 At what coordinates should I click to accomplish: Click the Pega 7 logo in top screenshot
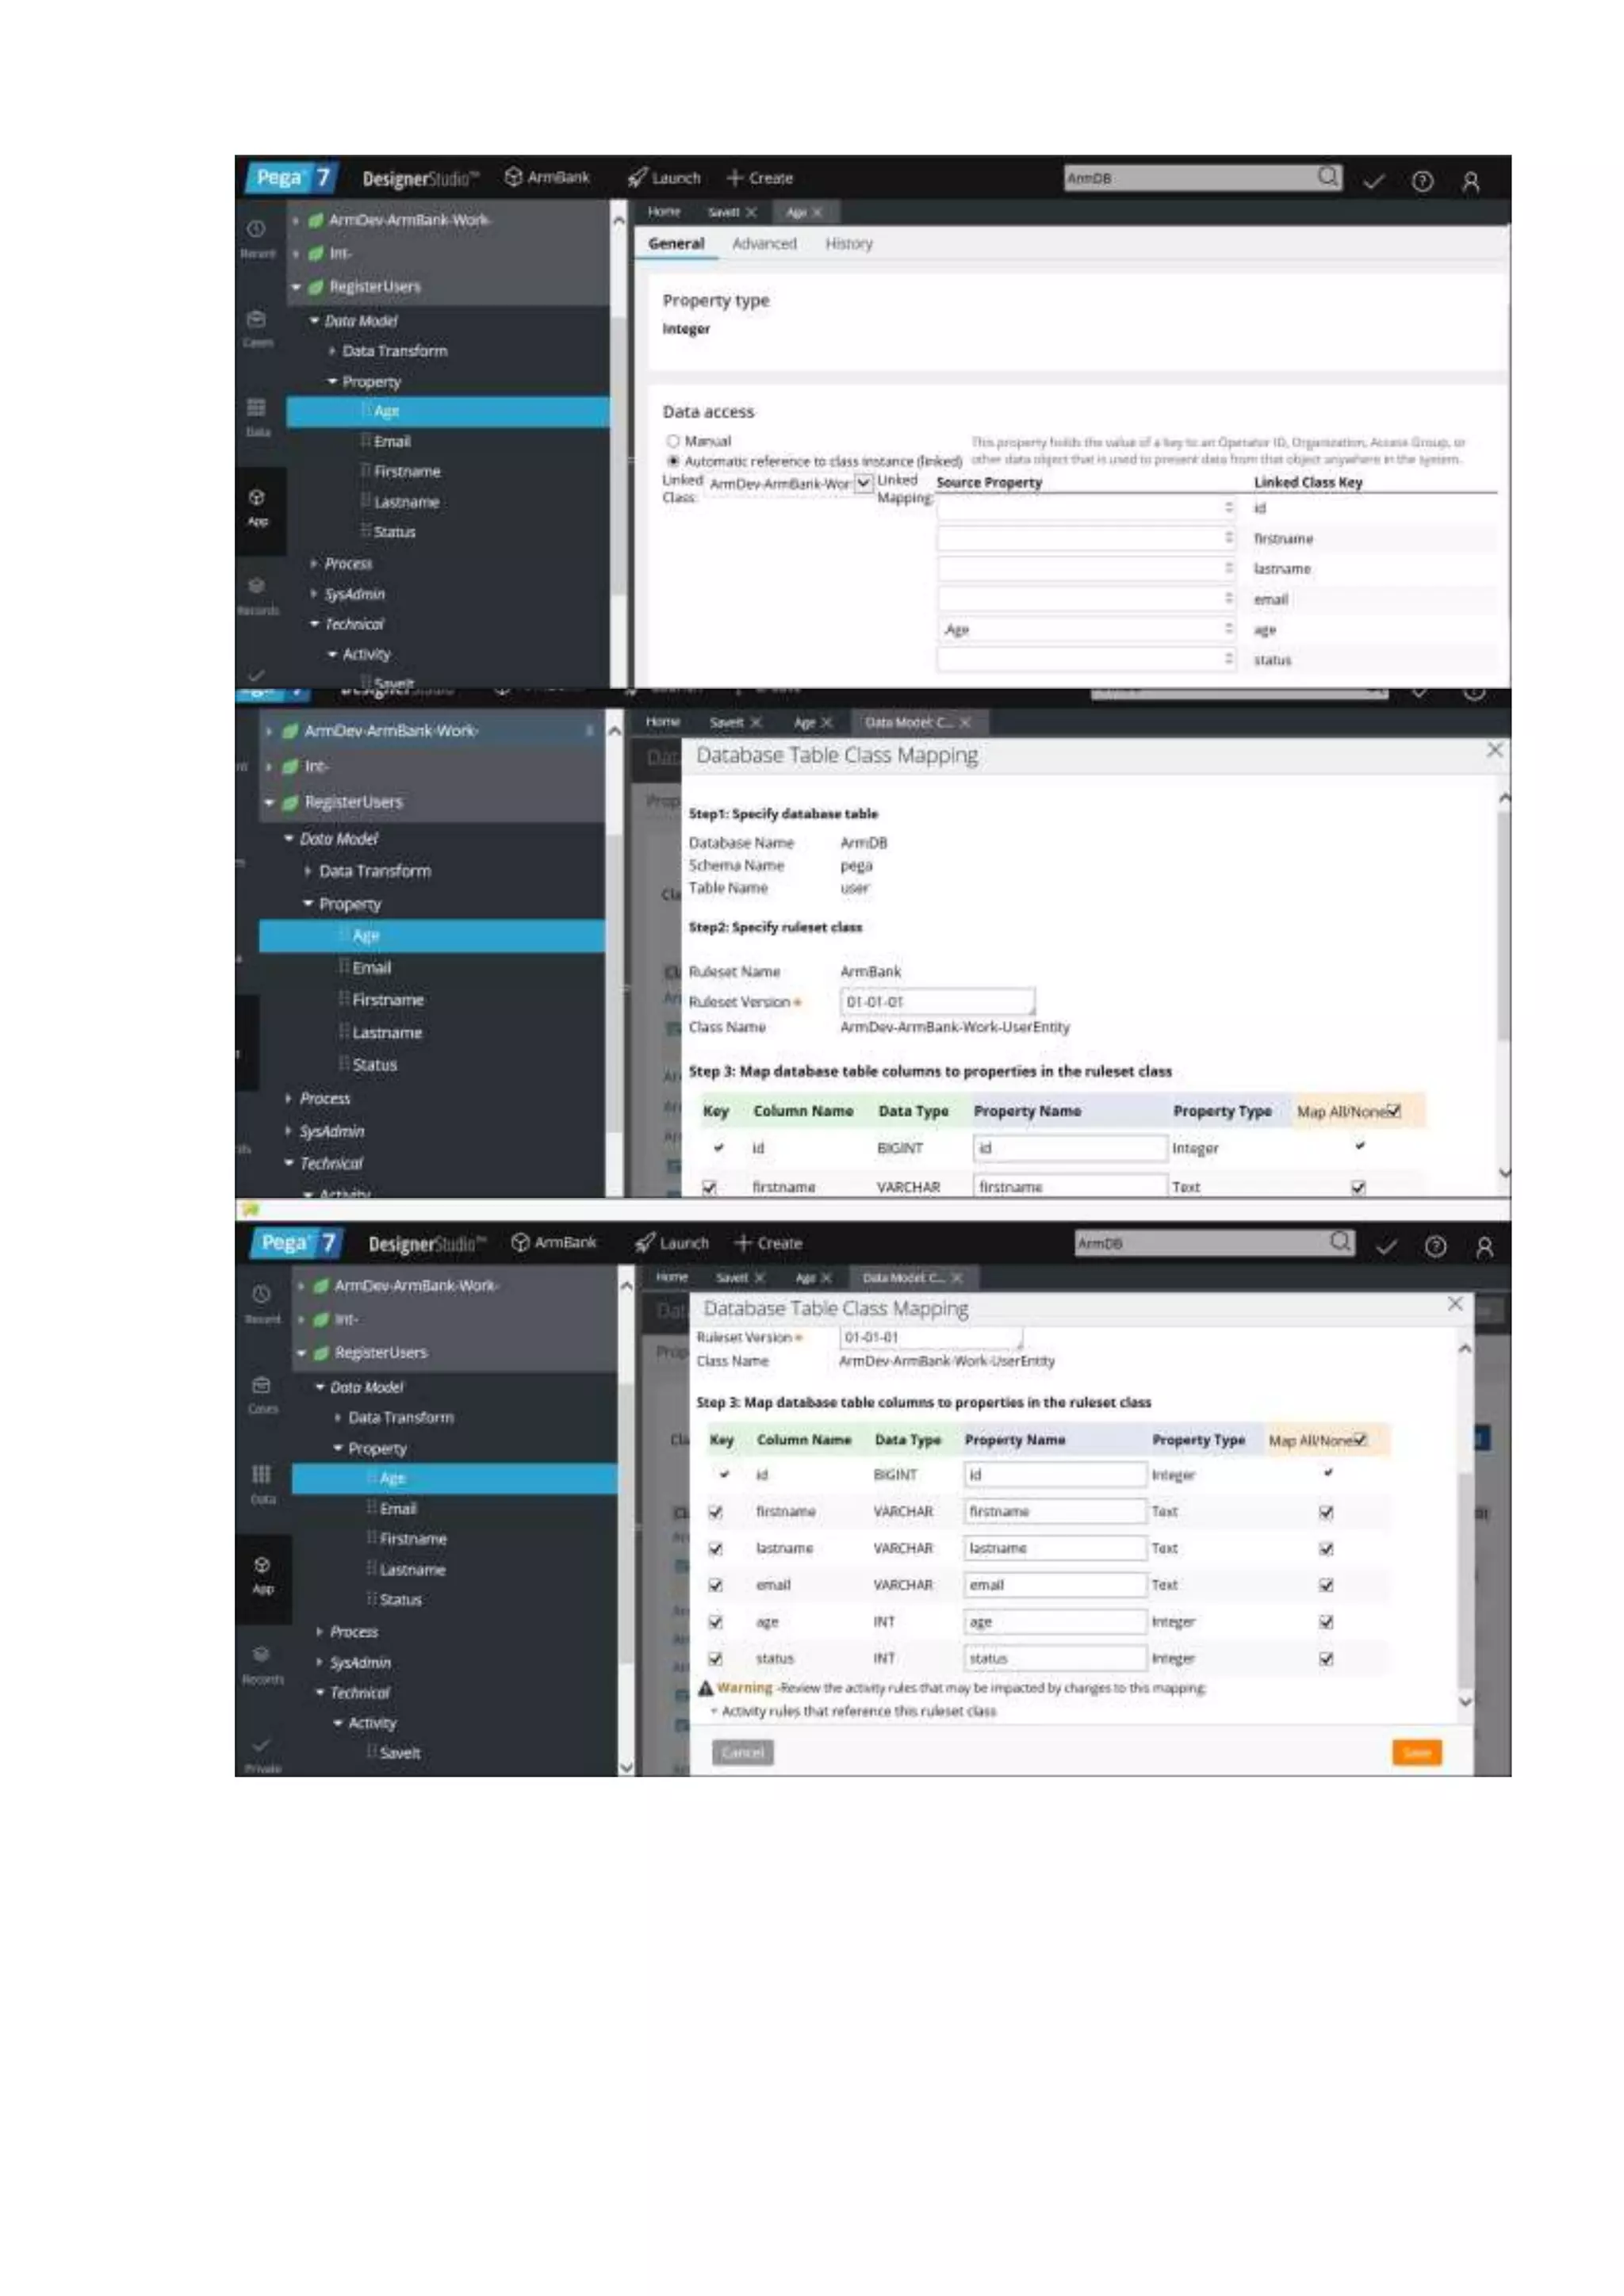coord(292,178)
